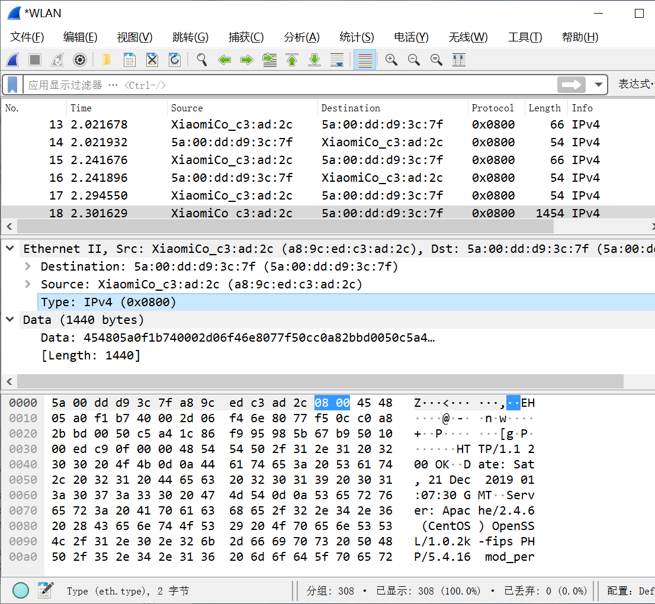The width and height of the screenshot is (655, 604).
Task: Close the capture file icon
Action: [152, 60]
